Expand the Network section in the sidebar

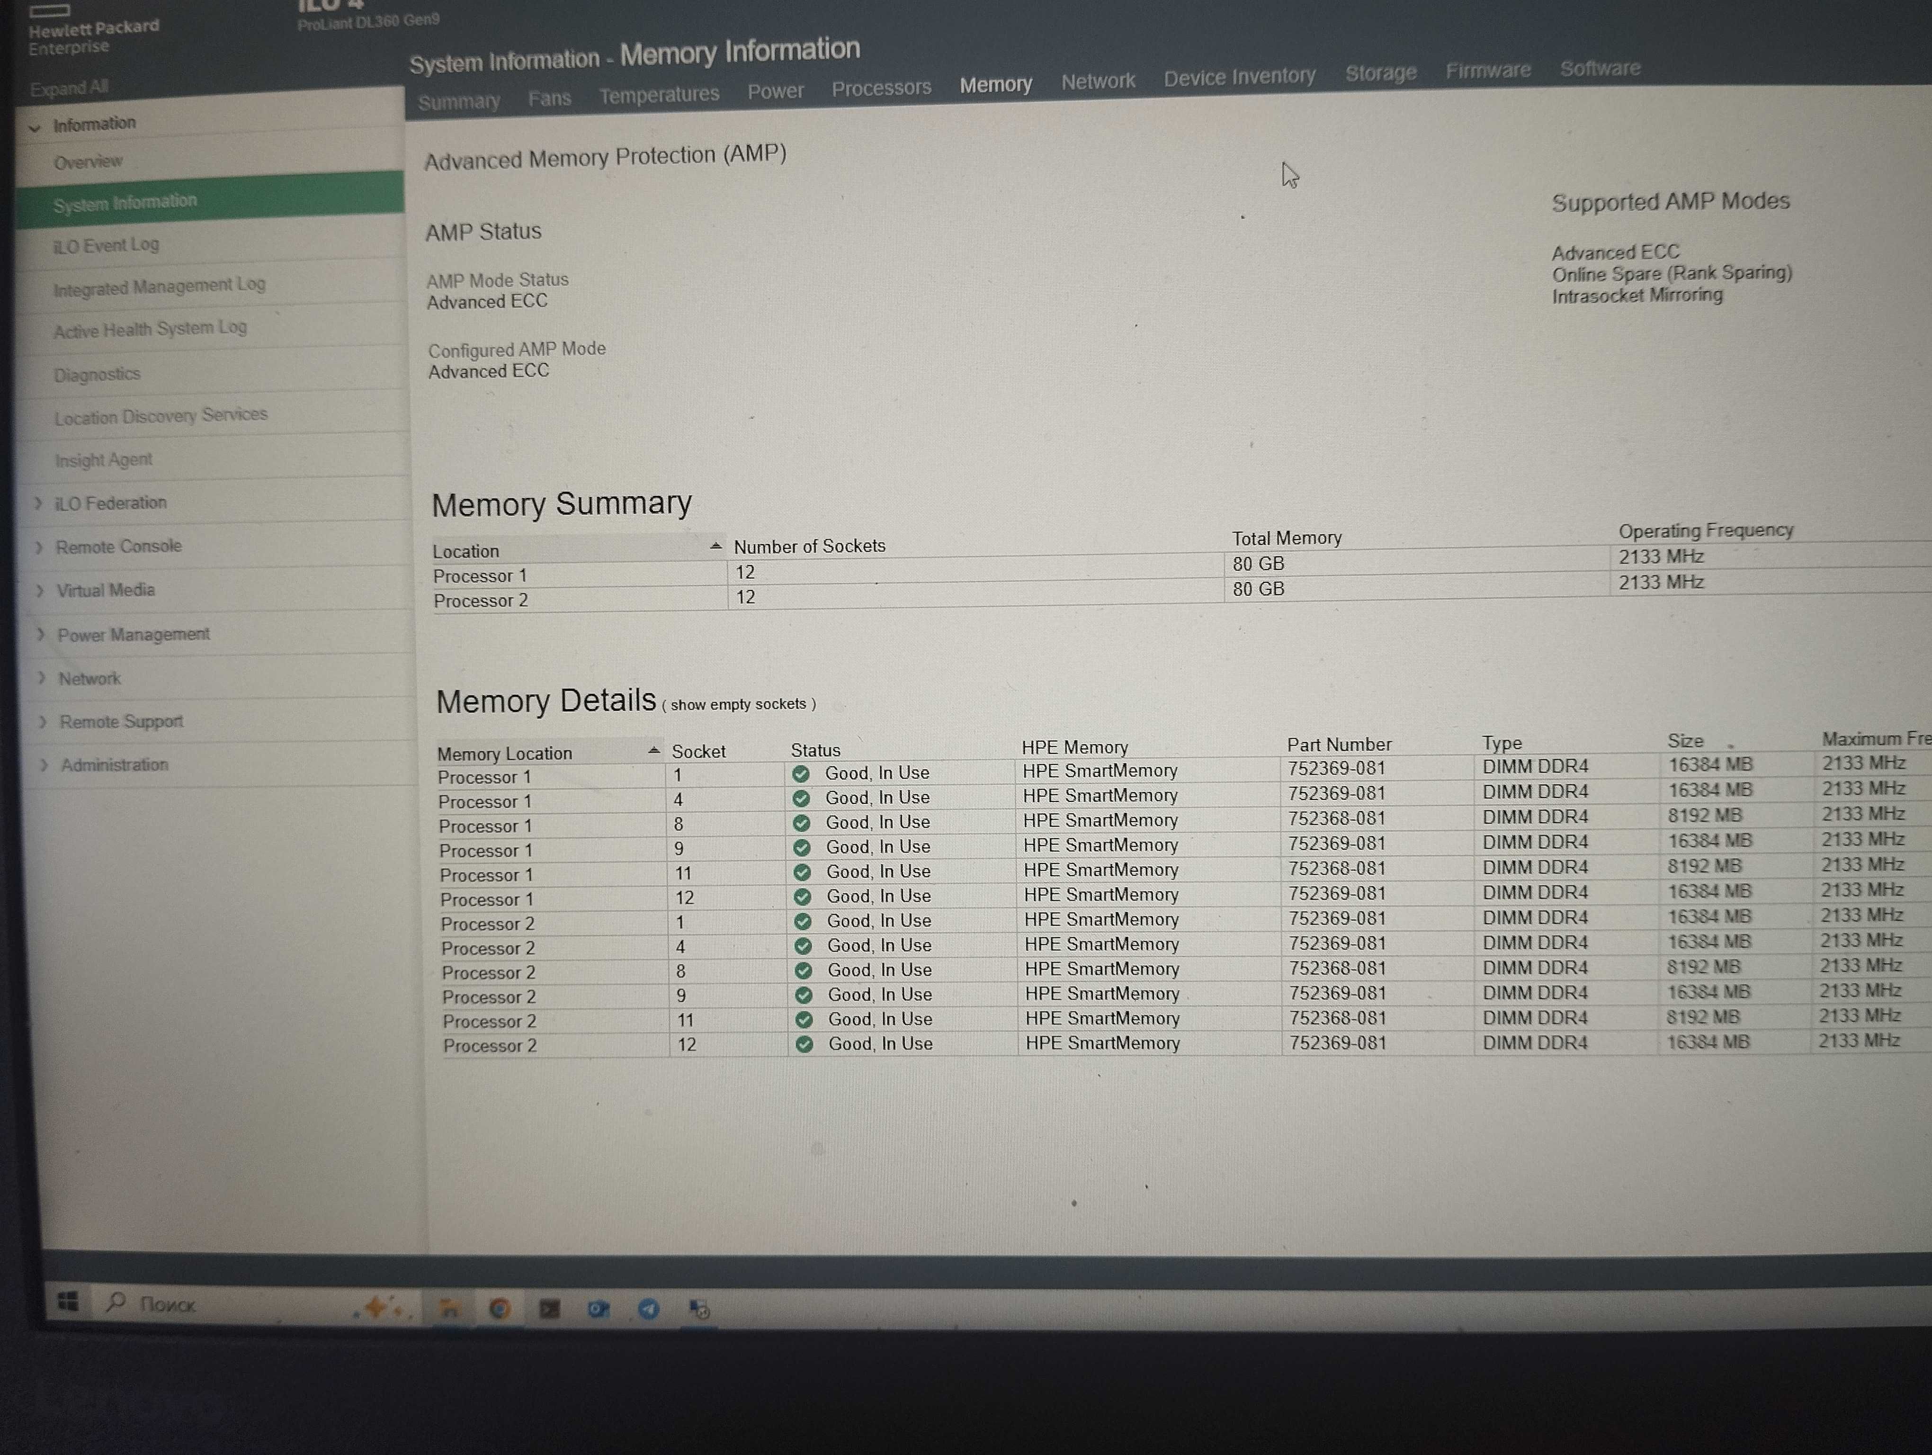41,679
